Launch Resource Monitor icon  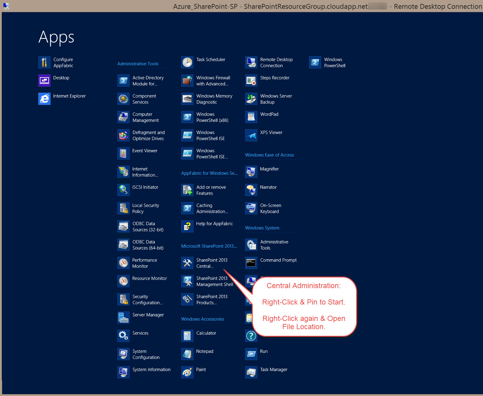(123, 281)
